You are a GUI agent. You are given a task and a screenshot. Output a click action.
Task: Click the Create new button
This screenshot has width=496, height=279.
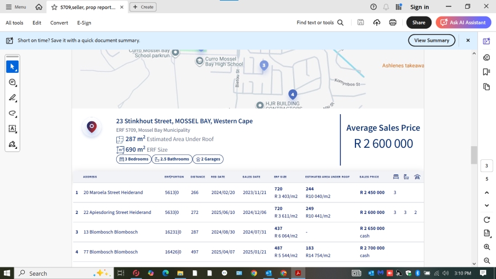coord(143,7)
